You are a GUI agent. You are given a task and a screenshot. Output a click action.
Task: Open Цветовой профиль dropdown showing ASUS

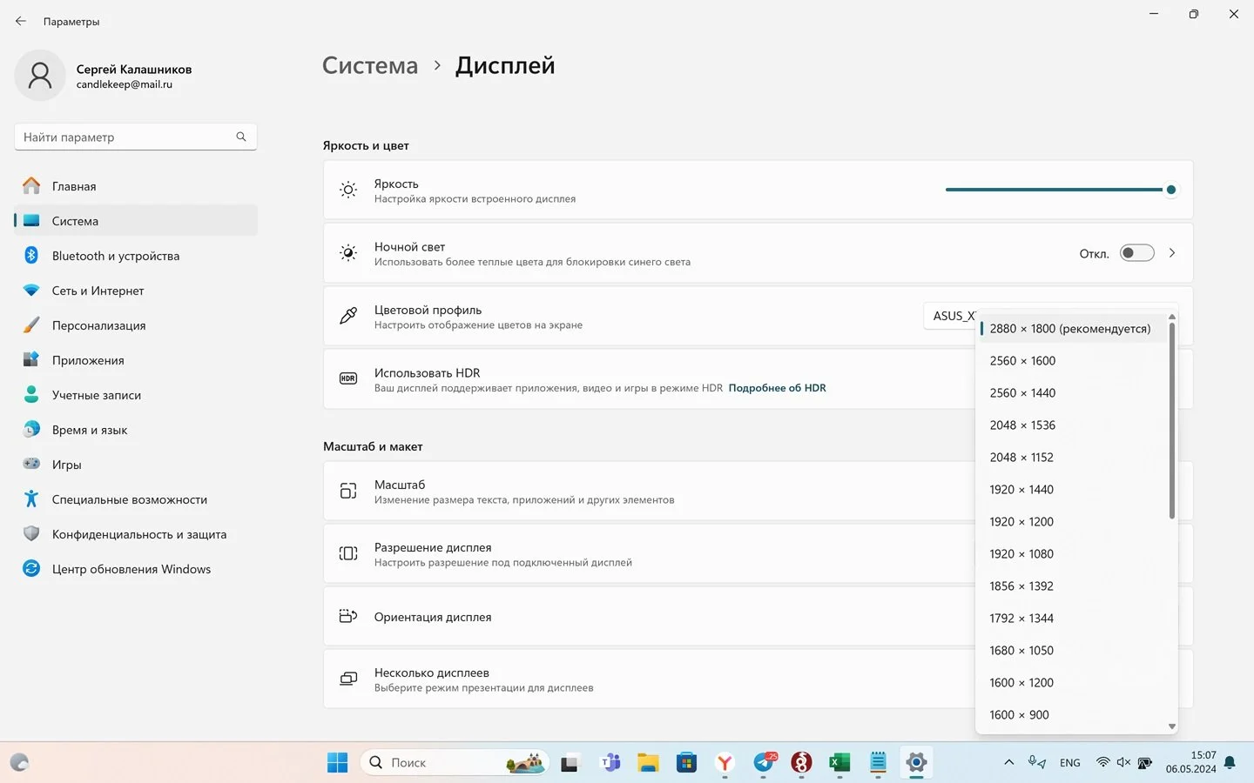pos(950,316)
